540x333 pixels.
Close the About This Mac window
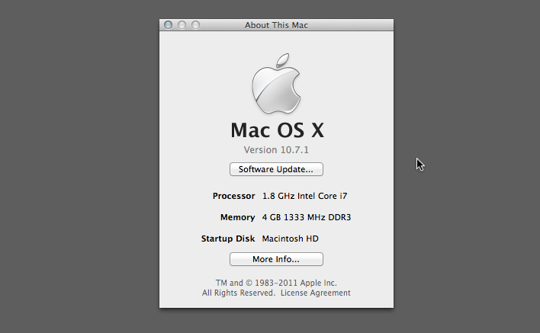(x=169, y=25)
